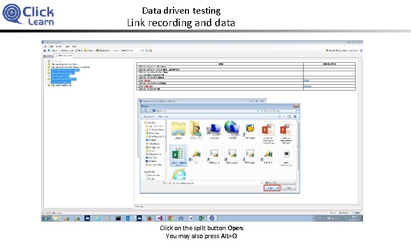Select the last step in the recording tree
This screenshot has width=411, height=249.
tap(61, 85)
